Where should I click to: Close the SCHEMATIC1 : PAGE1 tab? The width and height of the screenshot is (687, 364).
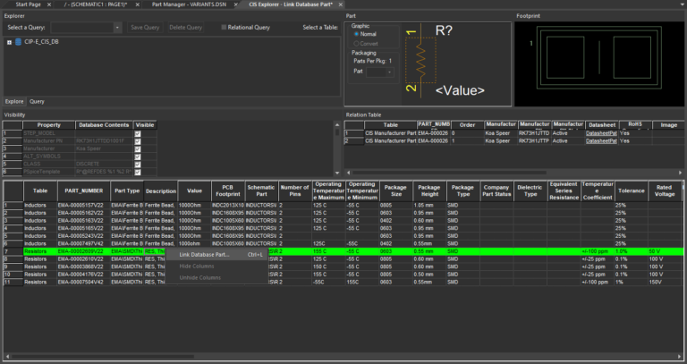point(137,4)
